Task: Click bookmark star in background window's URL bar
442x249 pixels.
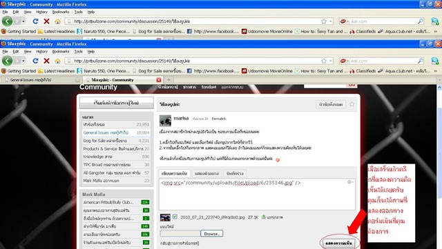Action: pyautogui.click(x=324, y=21)
